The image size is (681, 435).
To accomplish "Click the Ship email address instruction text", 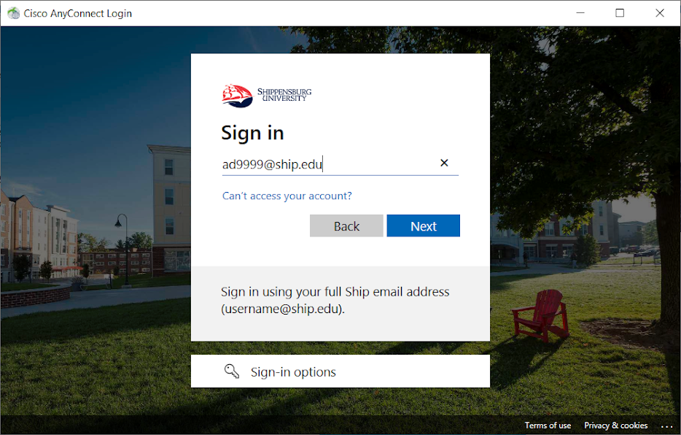I will 335,300.
